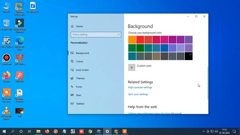240x135 pixels.
Task: Select Desktop Shortcut folder icon
Action: tap(19, 96)
